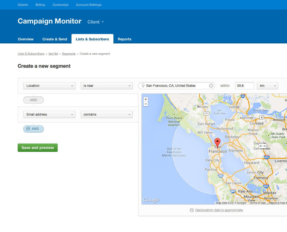The image size is (287, 232).
Task: Open the Customize menu
Action: tap(61, 5)
